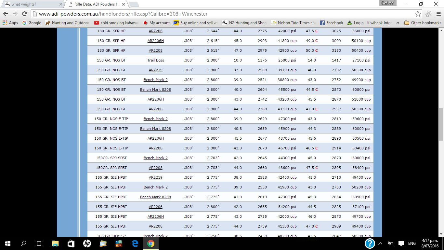Open AR2219 link in 150 GR. NOS BT row
This screenshot has height=250, width=444.
click(x=155, y=70)
